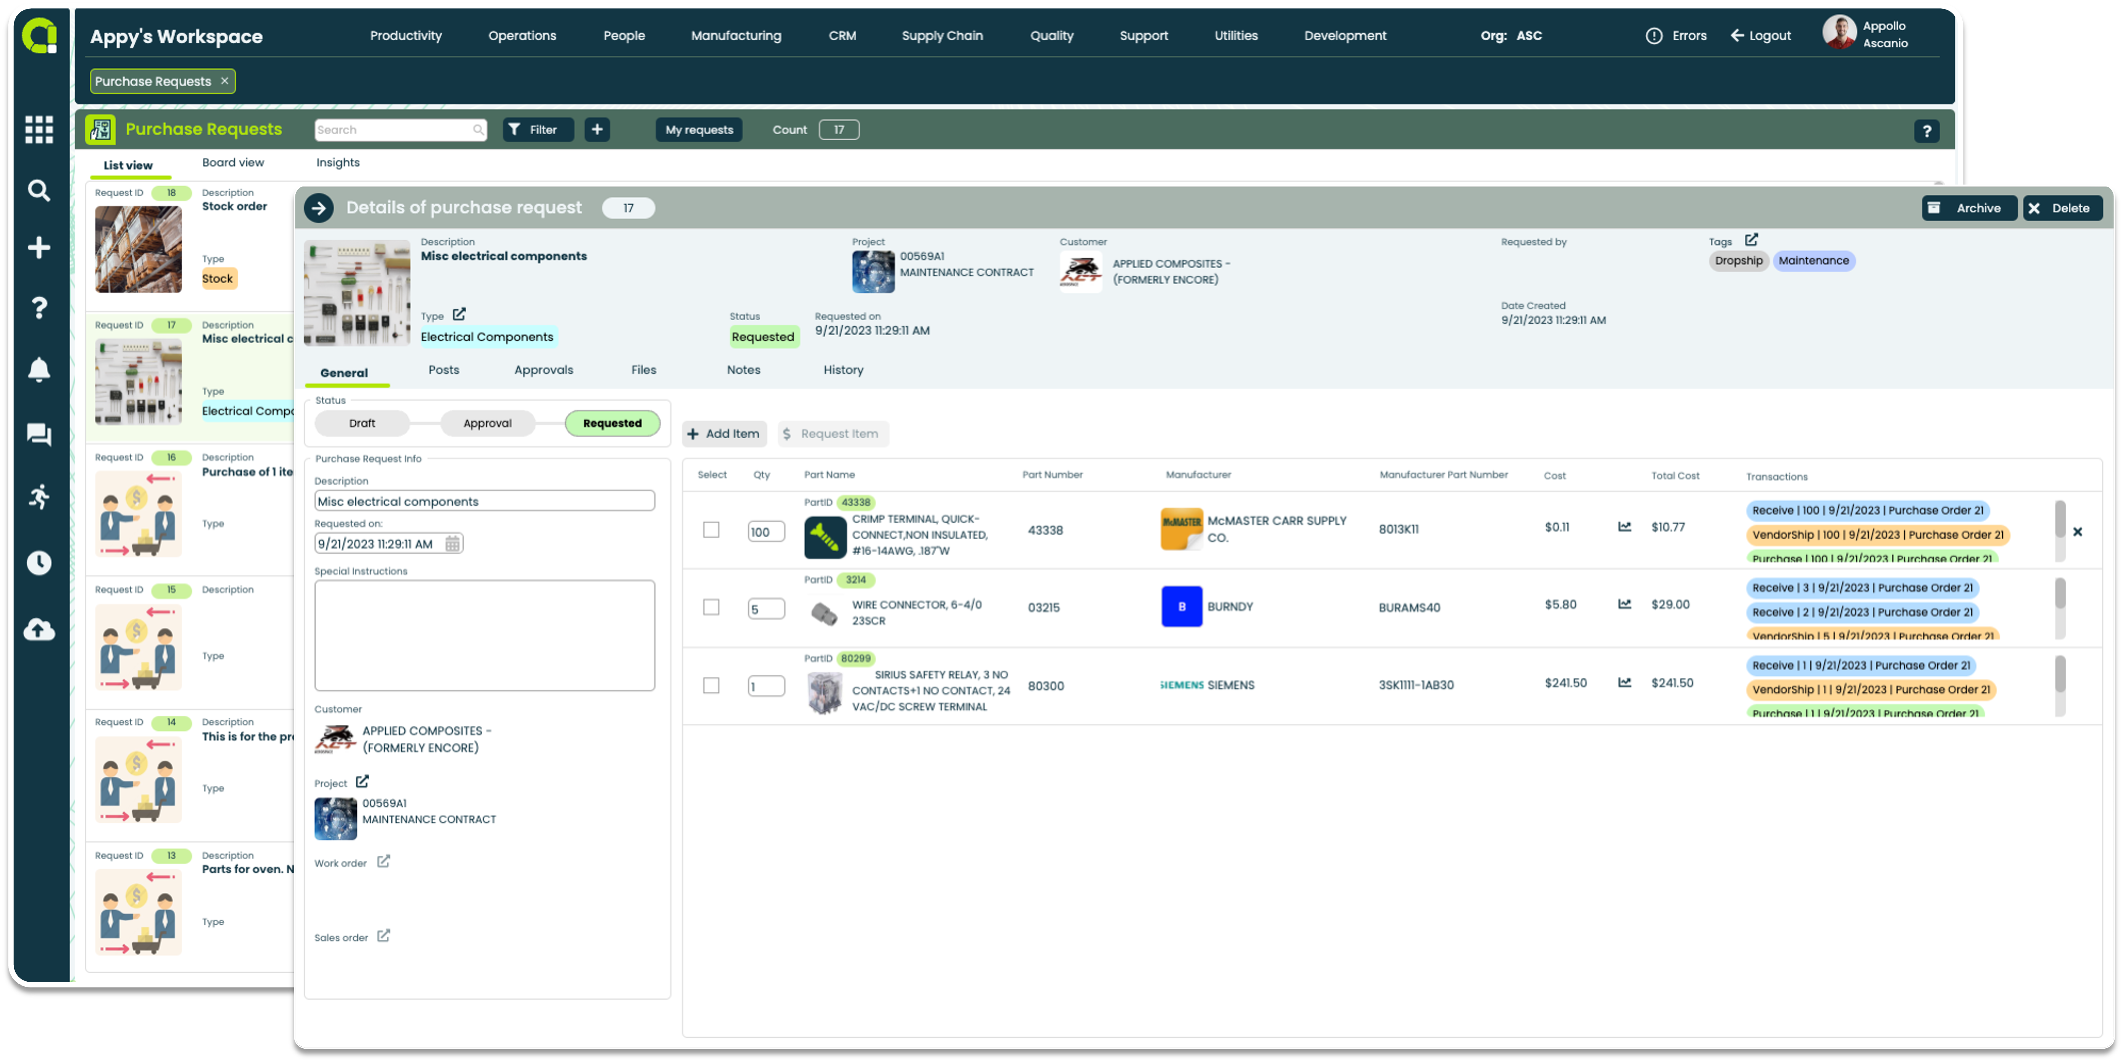Select the wire connector item checkbox
Screen dimensions: 2123x1062
click(x=711, y=607)
